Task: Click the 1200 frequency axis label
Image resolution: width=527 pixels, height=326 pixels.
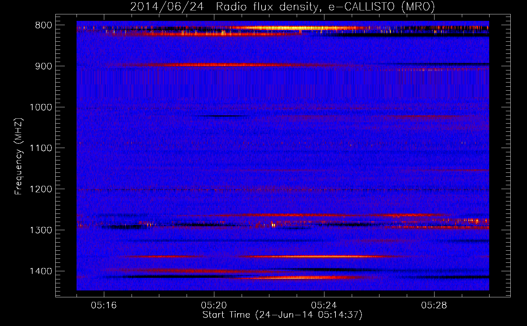Action: coord(41,189)
